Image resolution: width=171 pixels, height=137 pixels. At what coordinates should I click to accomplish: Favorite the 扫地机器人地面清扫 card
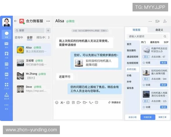pos(146,107)
